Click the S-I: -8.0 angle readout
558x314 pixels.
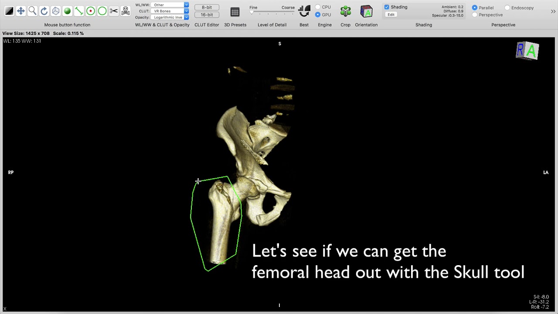tap(541, 297)
